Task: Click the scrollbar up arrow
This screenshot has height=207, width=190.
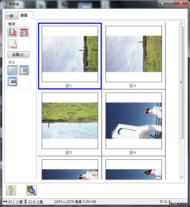Action: click(182, 24)
